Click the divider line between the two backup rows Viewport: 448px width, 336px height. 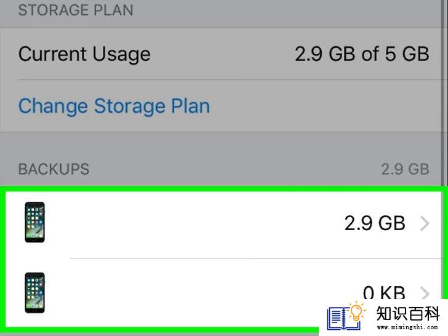tap(256, 258)
